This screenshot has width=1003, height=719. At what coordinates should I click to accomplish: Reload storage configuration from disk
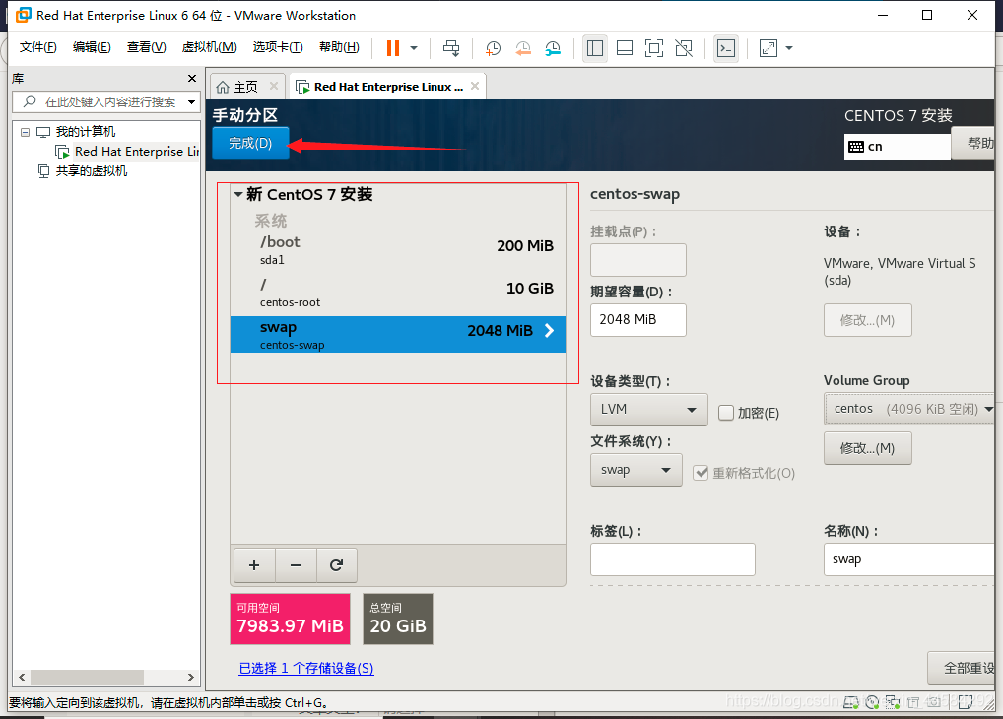point(336,565)
